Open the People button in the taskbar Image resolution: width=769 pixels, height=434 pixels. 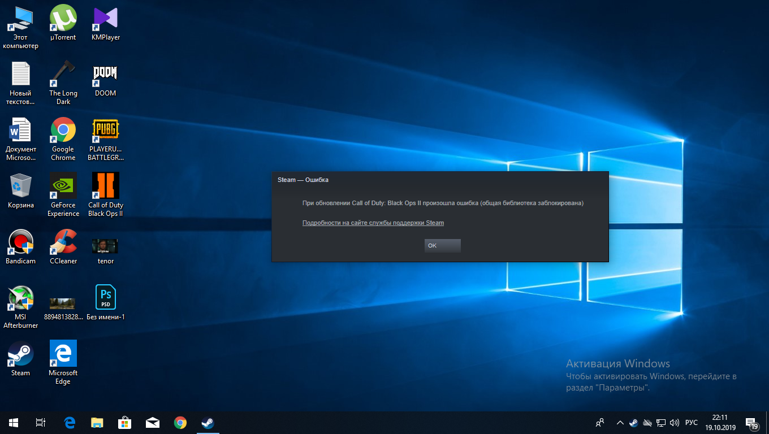[600, 423]
